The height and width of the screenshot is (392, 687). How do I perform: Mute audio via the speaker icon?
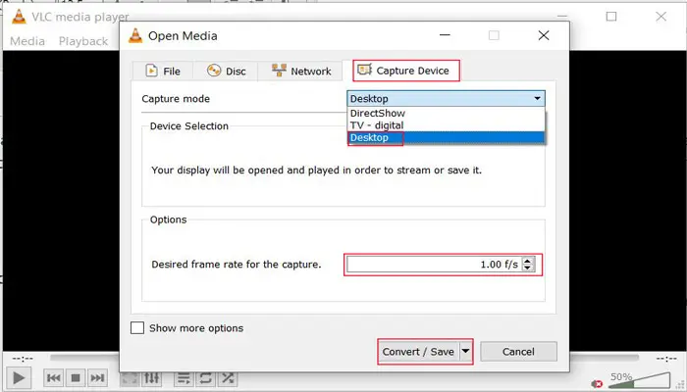[598, 383]
